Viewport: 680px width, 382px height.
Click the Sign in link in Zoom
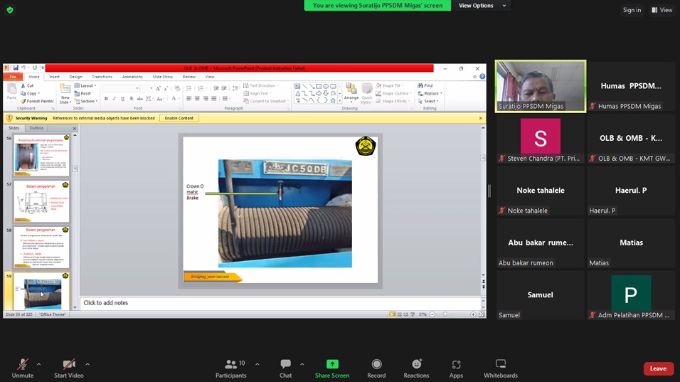point(632,10)
